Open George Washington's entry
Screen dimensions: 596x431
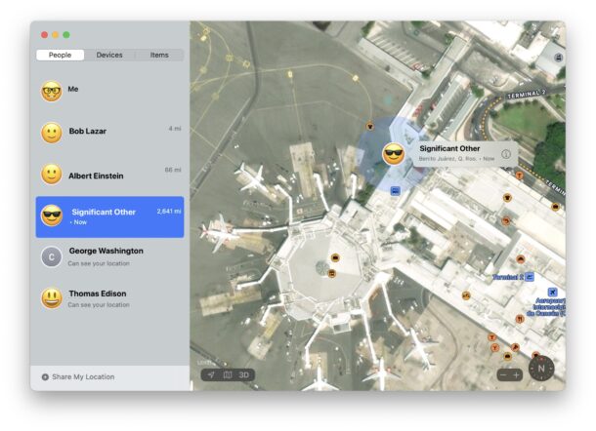[109, 256]
